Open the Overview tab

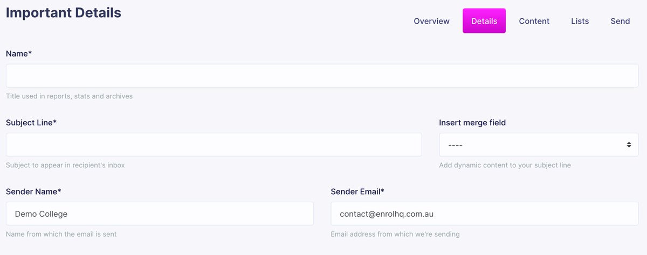pyautogui.click(x=431, y=21)
